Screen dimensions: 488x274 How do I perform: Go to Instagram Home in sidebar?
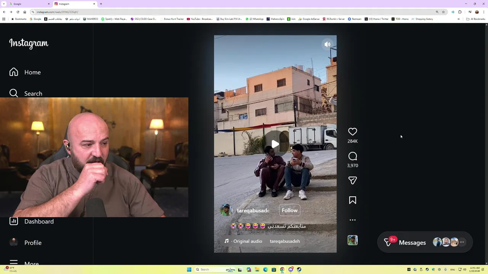tap(25, 72)
